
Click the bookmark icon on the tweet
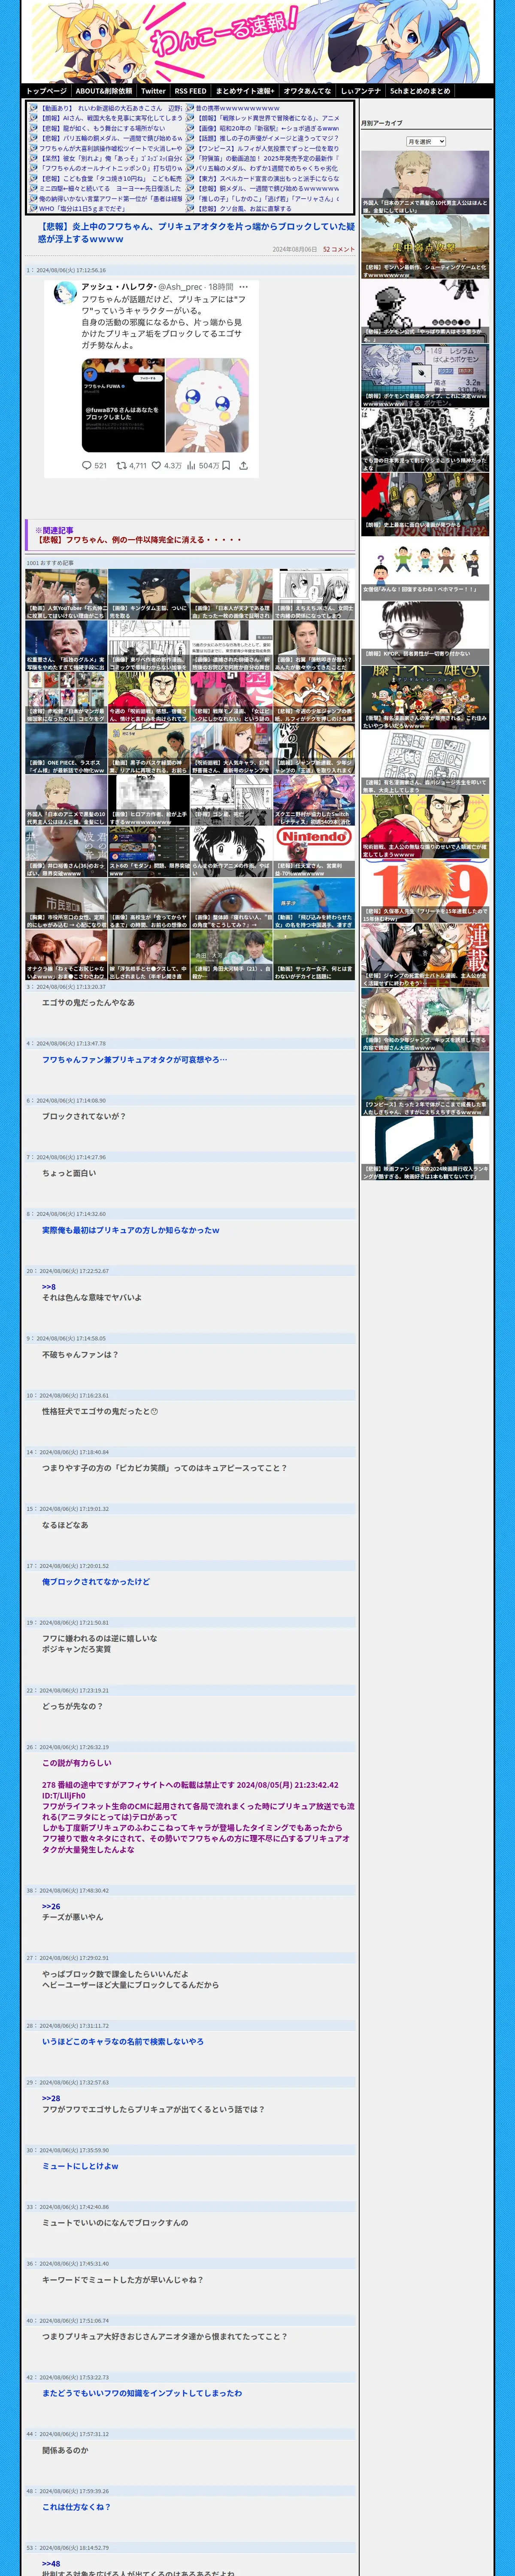coord(226,465)
